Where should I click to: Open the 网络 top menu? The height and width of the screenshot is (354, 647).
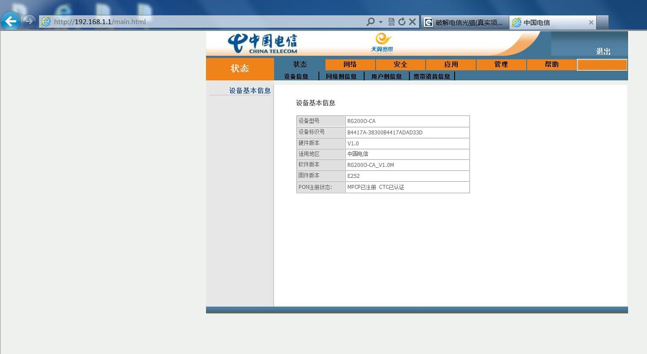point(350,65)
